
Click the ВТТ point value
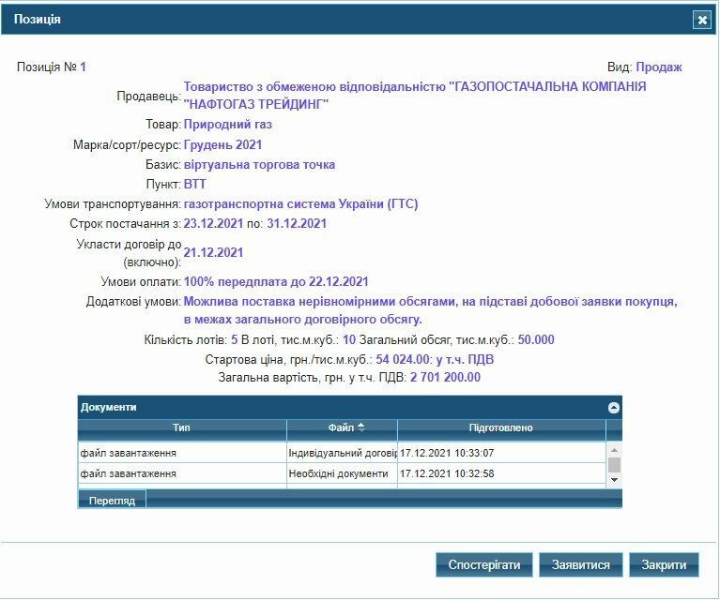[194, 185]
